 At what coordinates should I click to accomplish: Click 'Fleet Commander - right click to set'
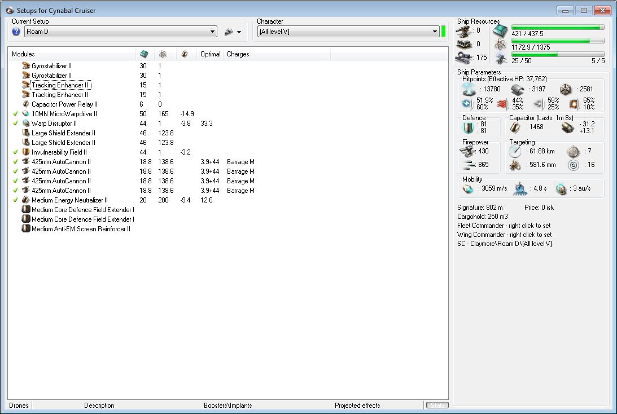click(504, 226)
